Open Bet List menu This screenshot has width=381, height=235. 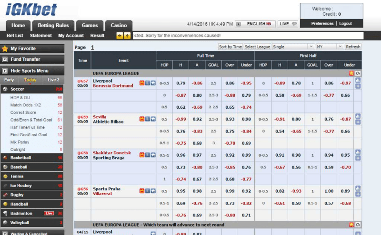coord(15,36)
